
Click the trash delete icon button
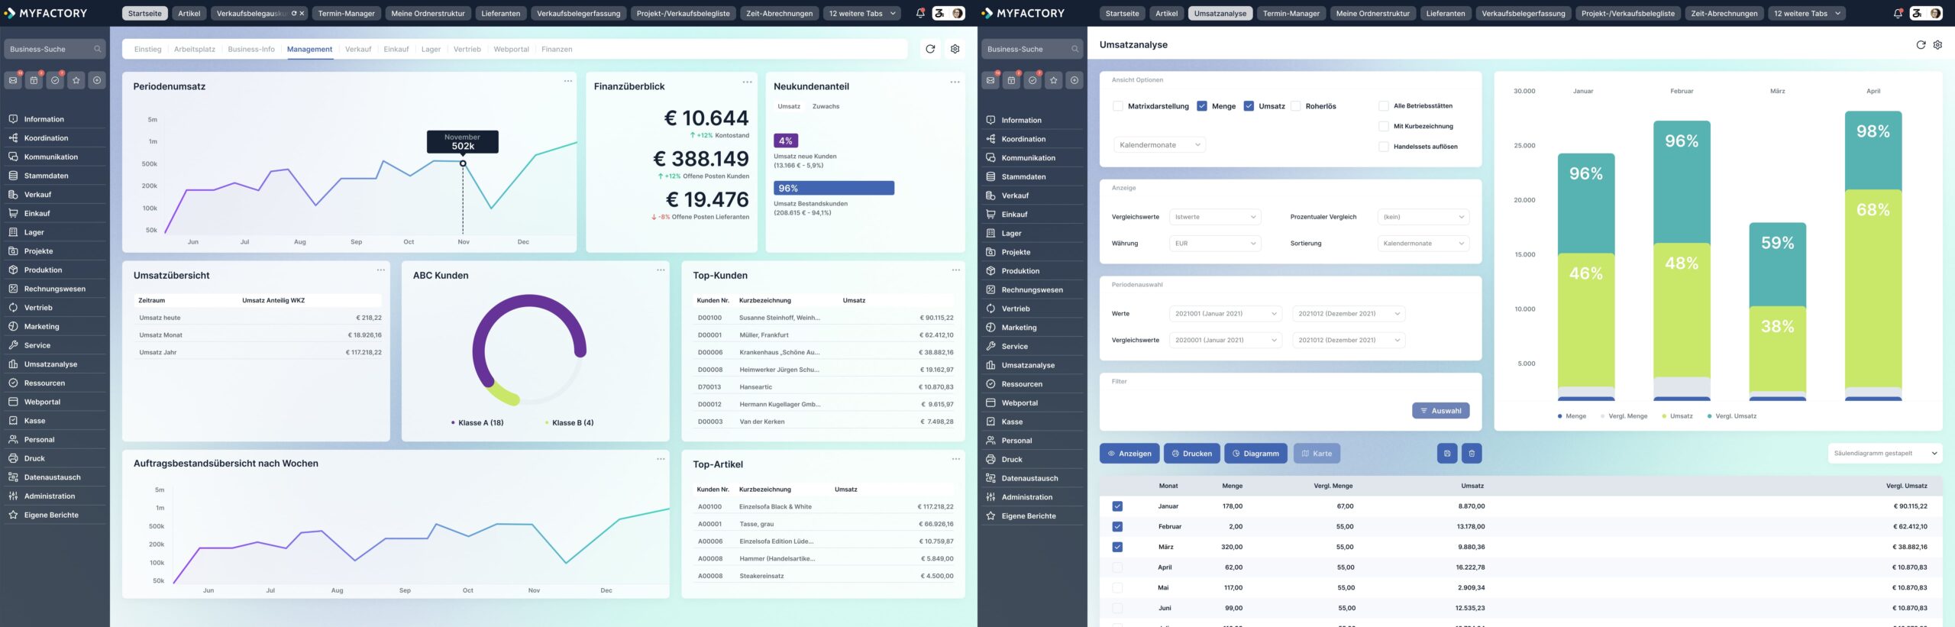[x=1472, y=454]
